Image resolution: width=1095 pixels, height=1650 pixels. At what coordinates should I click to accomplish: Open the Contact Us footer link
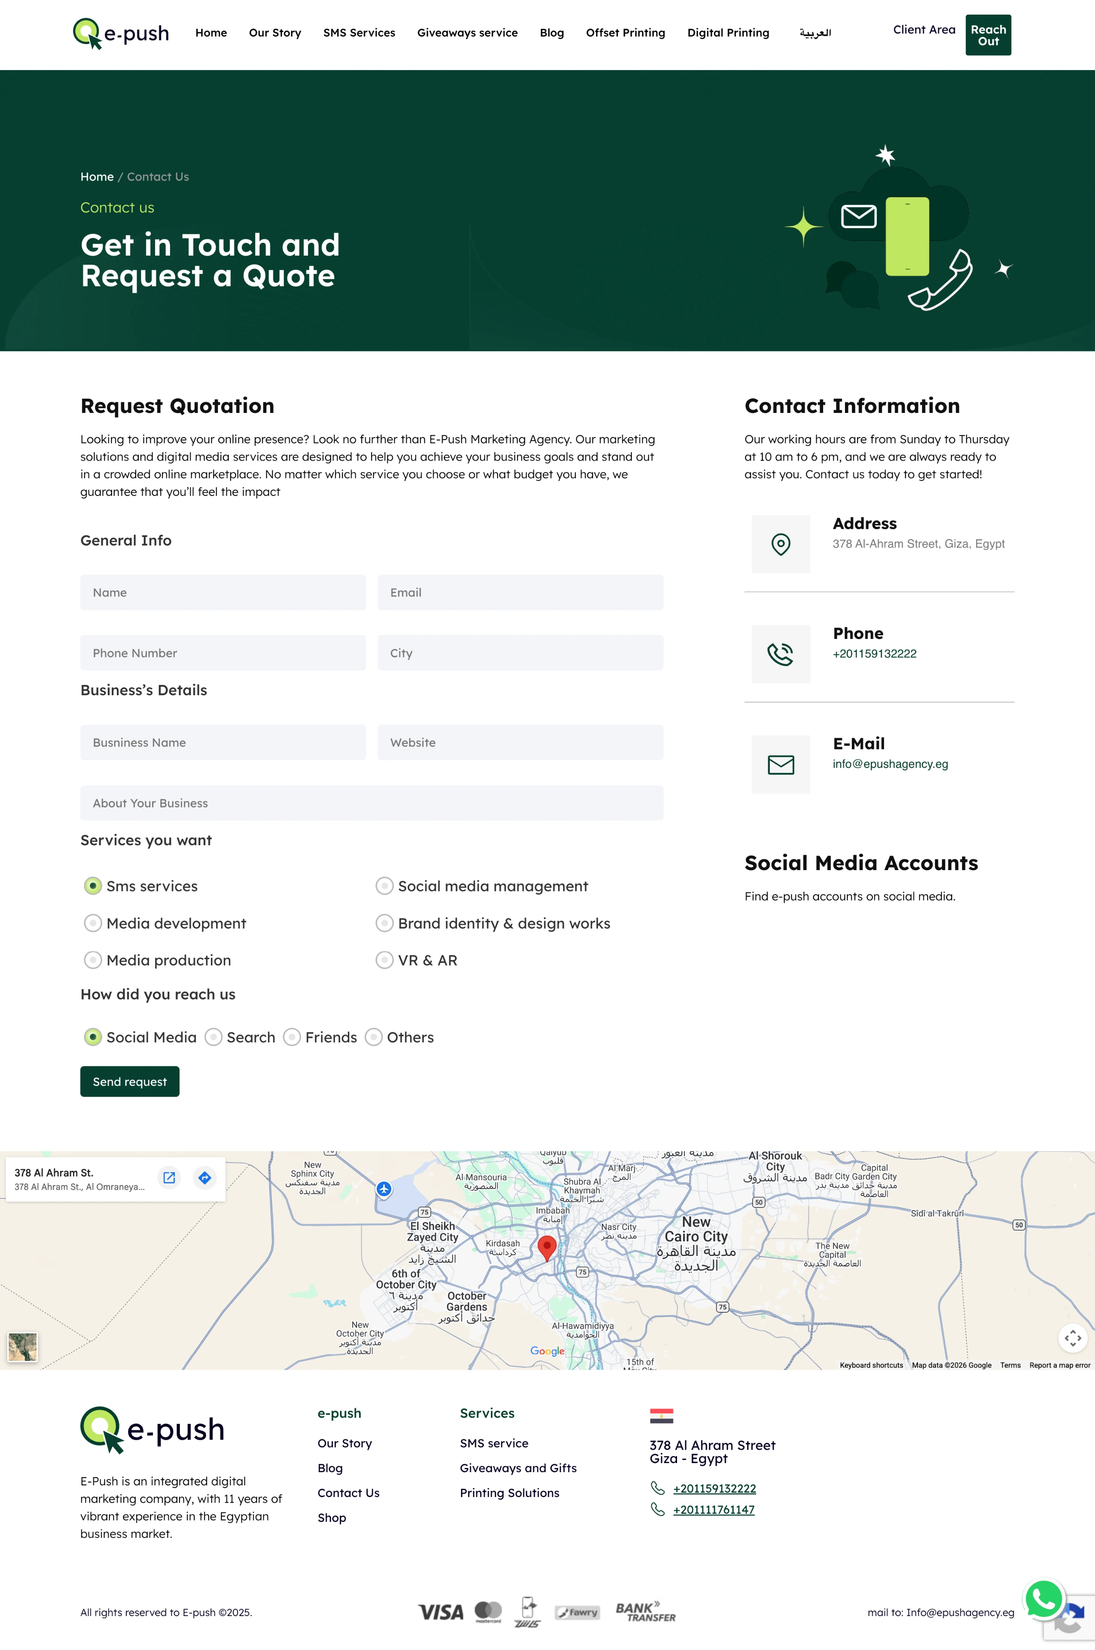tap(348, 1492)
